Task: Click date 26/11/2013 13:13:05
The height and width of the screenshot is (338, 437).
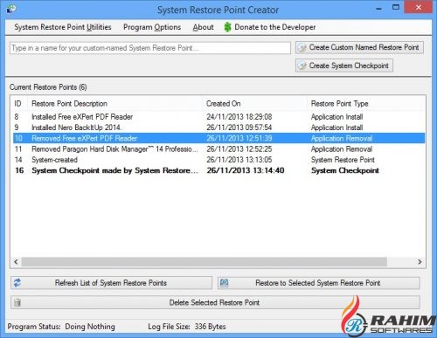Action: pos(239,160)
